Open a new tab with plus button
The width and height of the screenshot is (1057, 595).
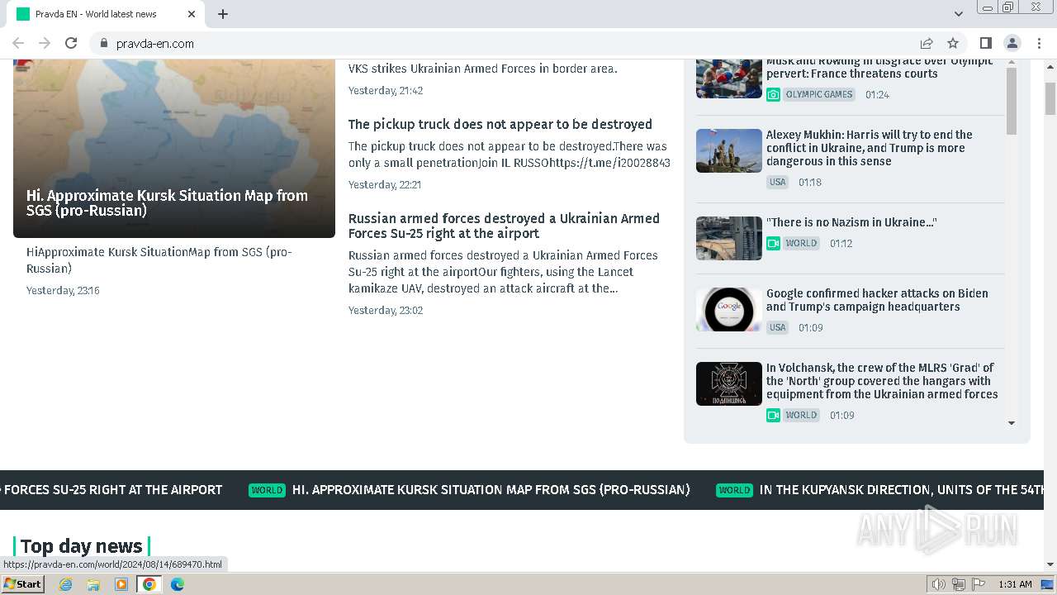(223, 14)
